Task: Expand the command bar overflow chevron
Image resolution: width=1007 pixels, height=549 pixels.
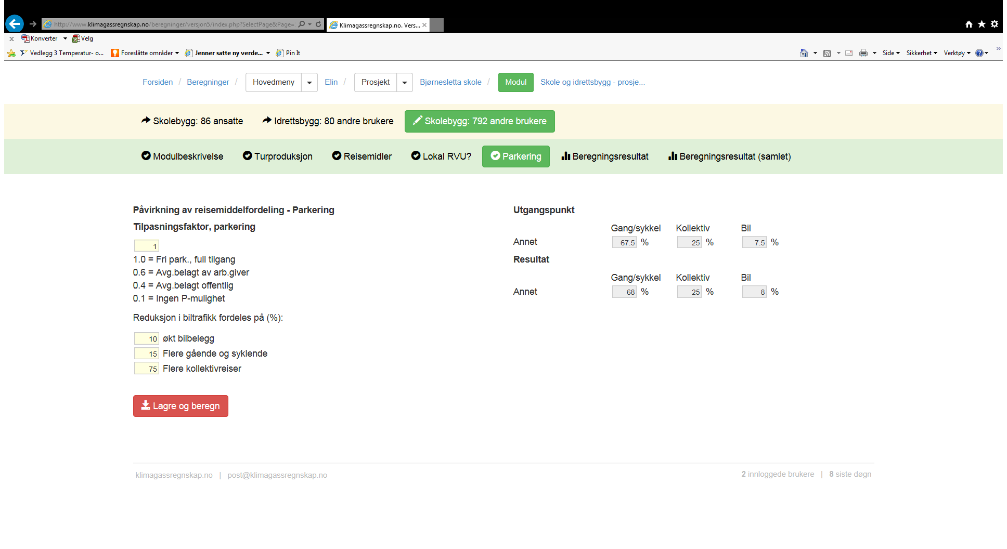Action: [998, 49]
